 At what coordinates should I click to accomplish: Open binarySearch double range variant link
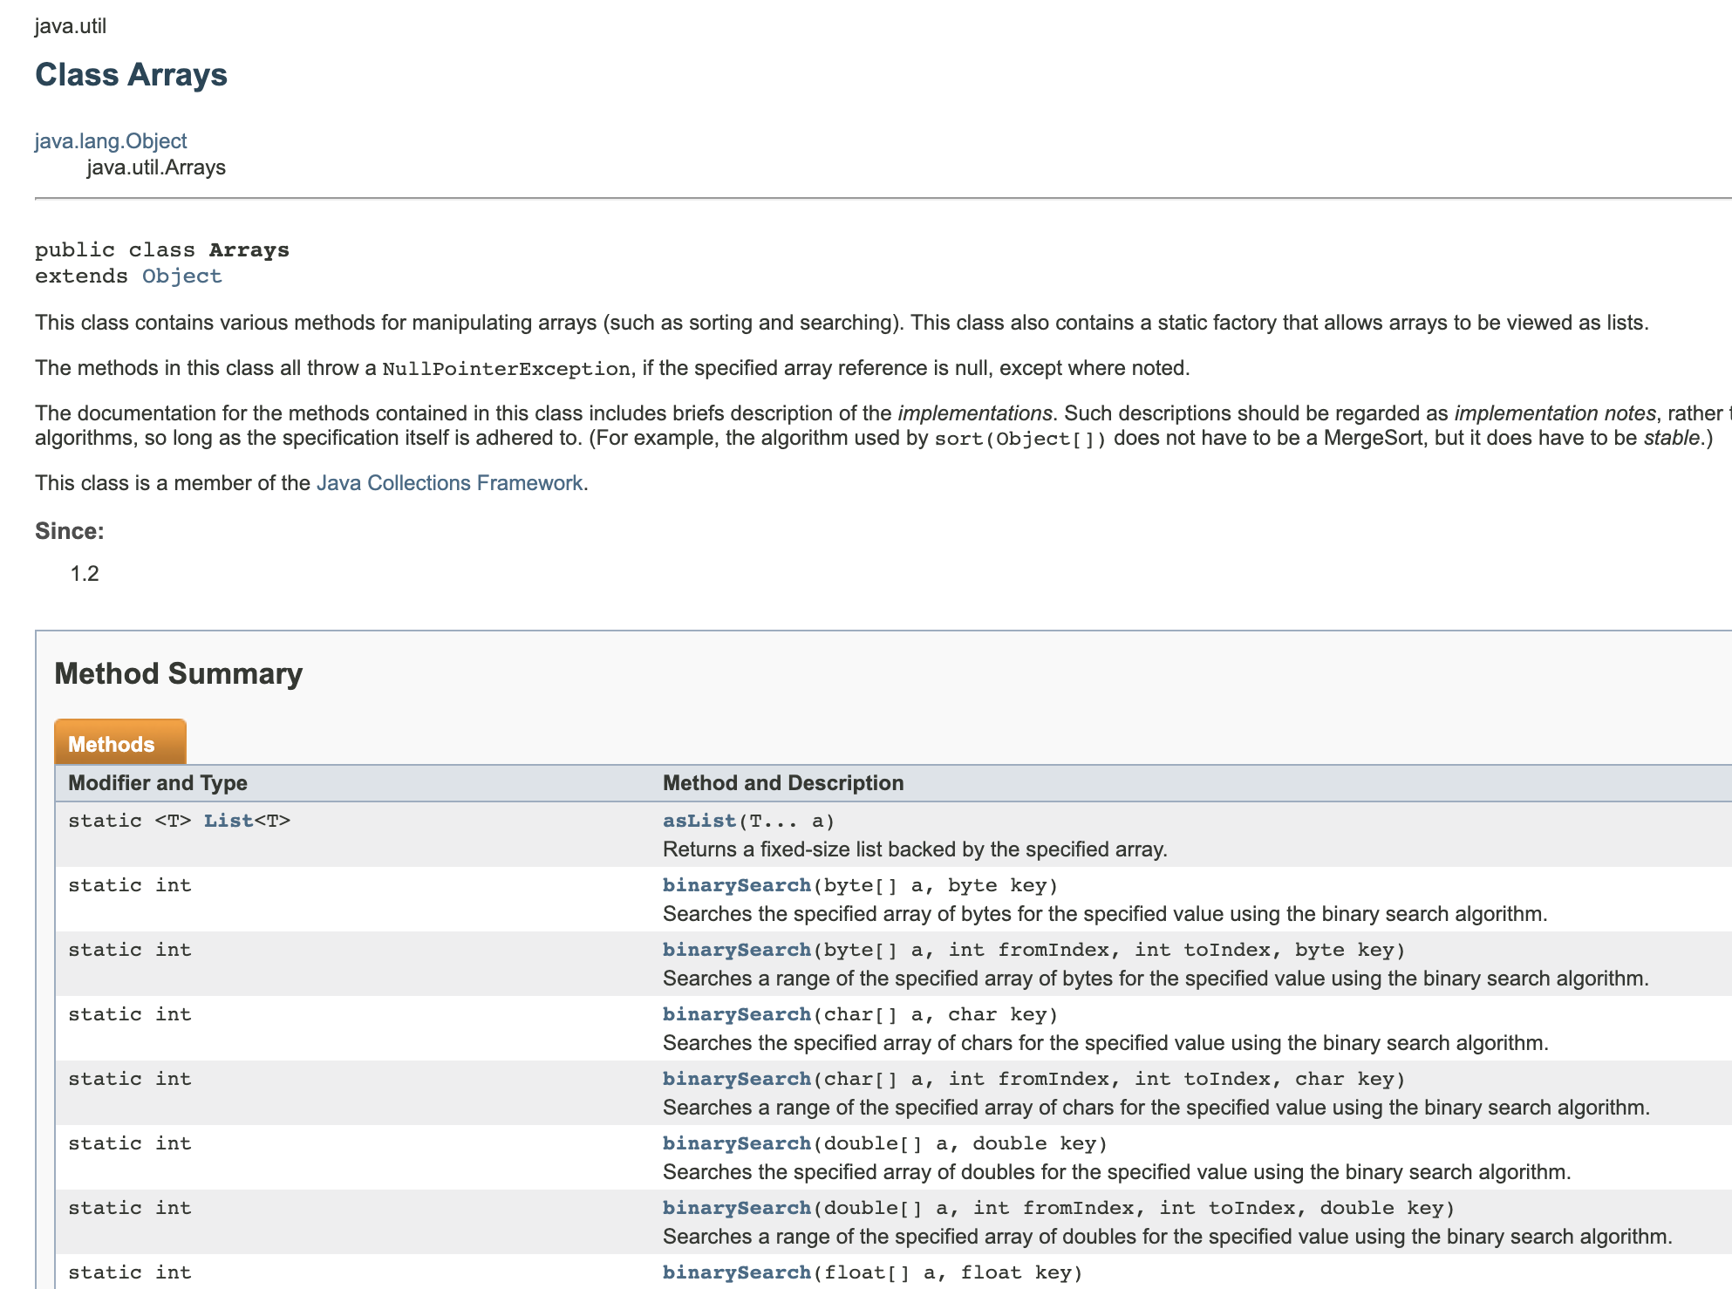pyautogui.click(x=736, y=1208)
